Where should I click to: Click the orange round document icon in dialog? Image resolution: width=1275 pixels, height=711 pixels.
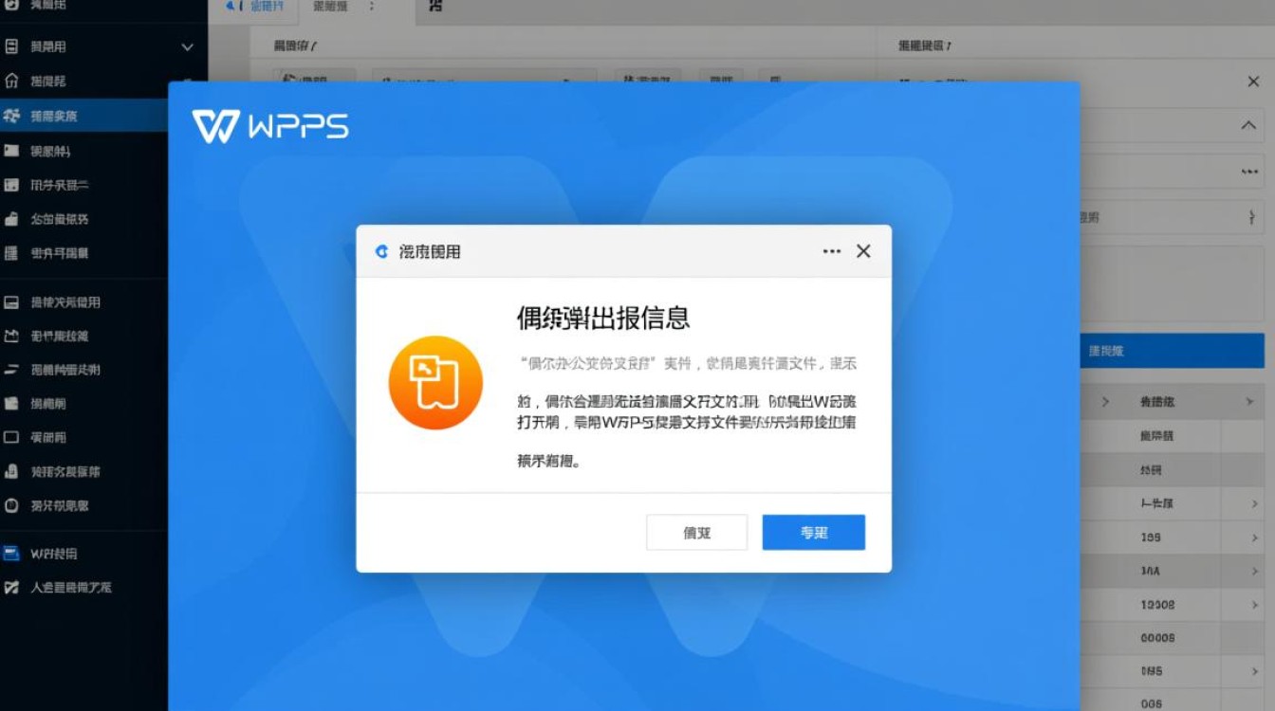point(435,383)
